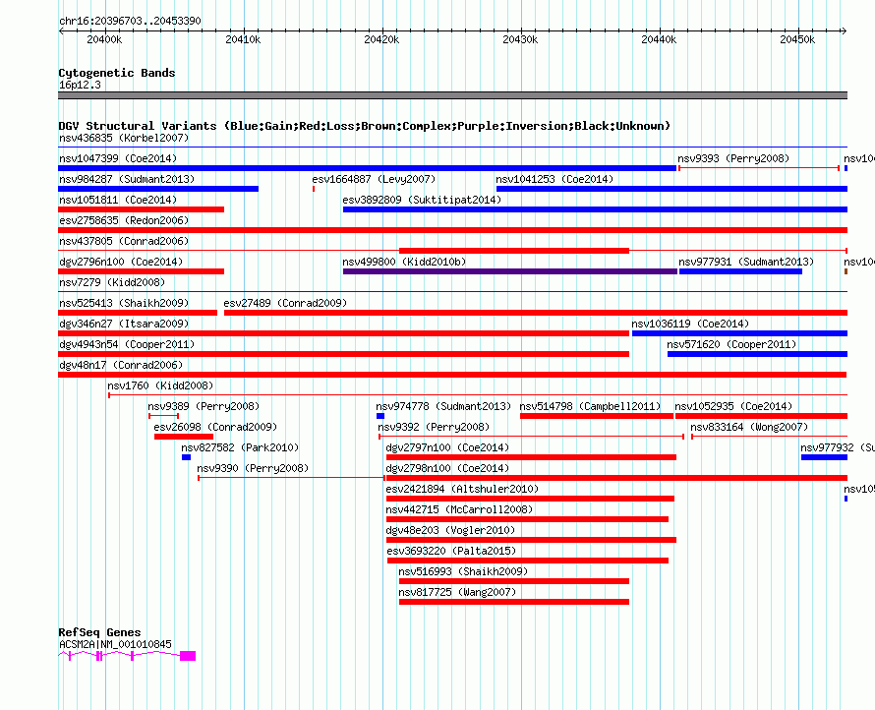Click the nsv827582 (Park2010) small blue block
The width and height of the screenshot is (875, 710).
tap(187, 457)
